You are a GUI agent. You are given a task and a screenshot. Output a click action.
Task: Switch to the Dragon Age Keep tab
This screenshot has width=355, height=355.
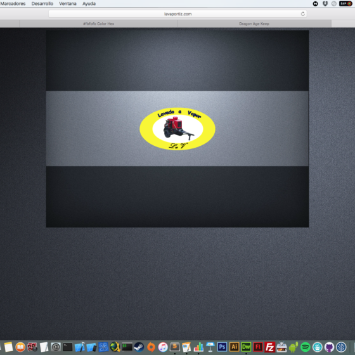[254, 23]
